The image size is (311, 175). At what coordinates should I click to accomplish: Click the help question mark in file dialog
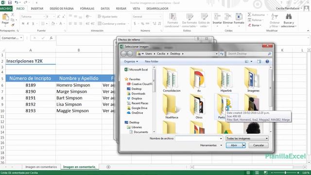(x=267, y=62)
